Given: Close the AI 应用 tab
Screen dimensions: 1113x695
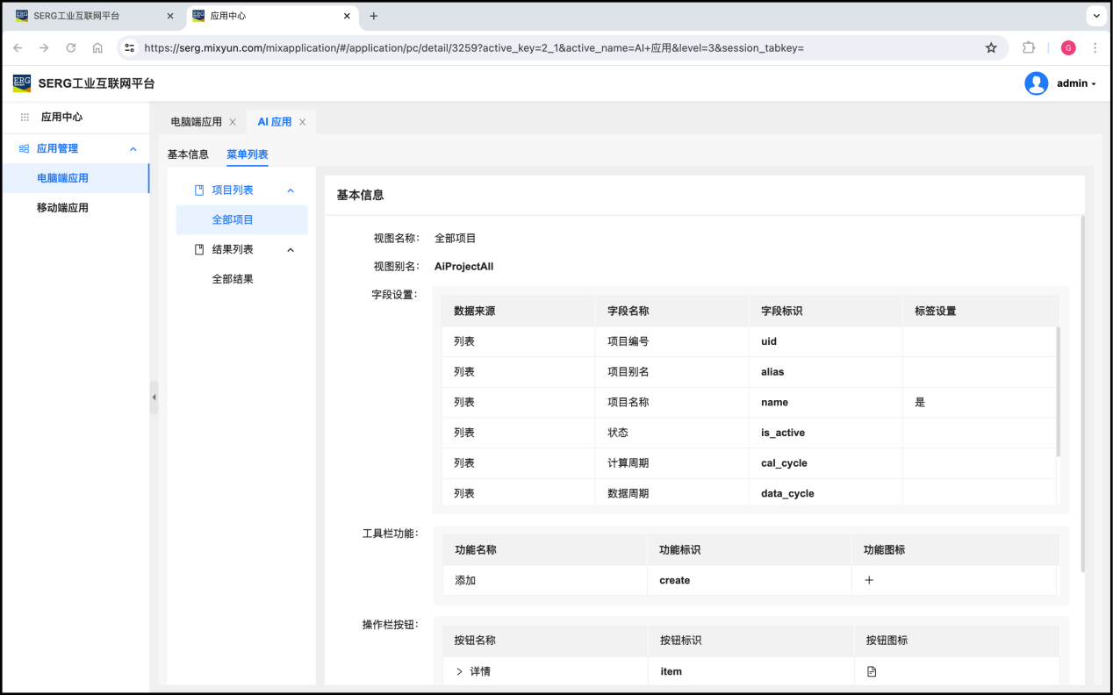Looking at the screenshot, I should tap(303, 122).
